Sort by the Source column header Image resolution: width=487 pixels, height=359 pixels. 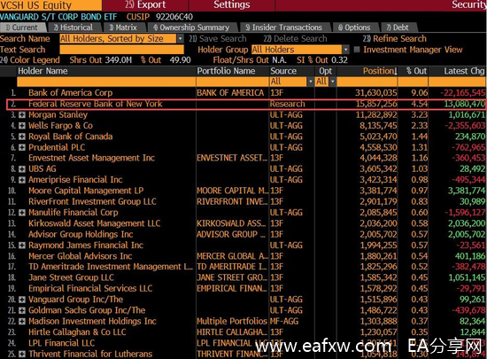[x=283, y=71]
